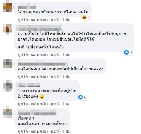Share the last comment เรื่องตลก using แชร์
This screenshot has height=134, width=141.
click(x=55, y=131)
